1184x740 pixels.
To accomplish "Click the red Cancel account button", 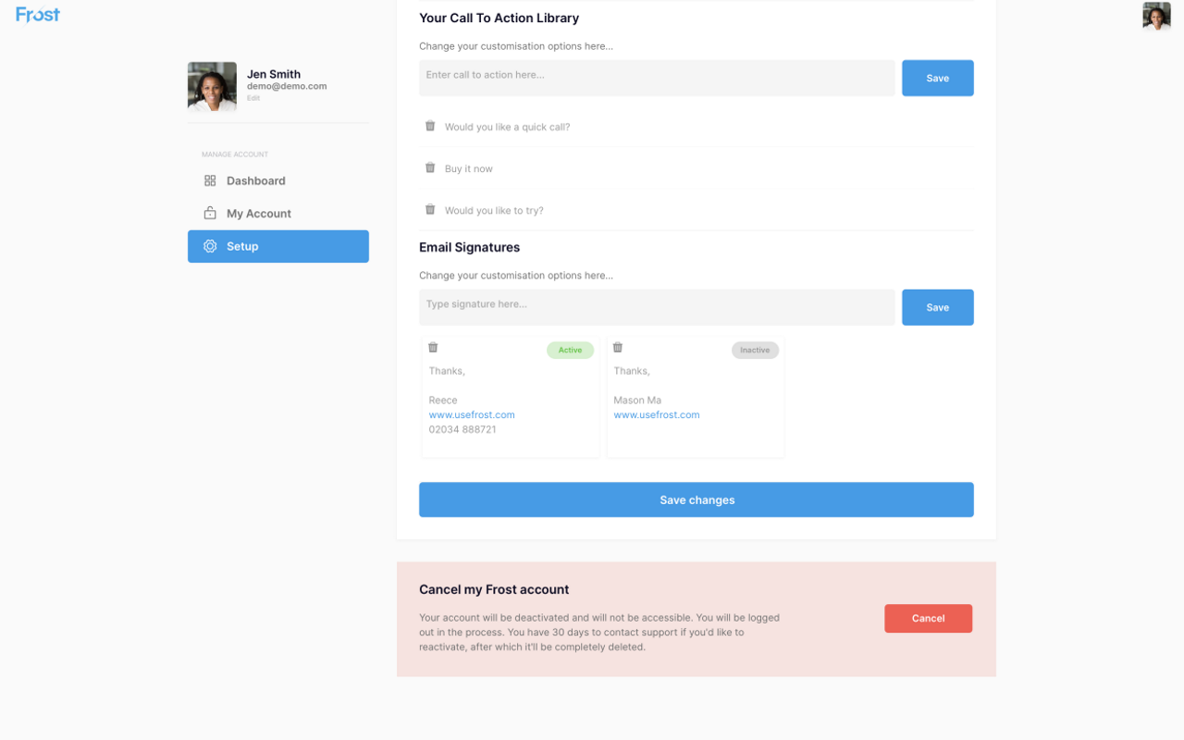I will [928, 619].
